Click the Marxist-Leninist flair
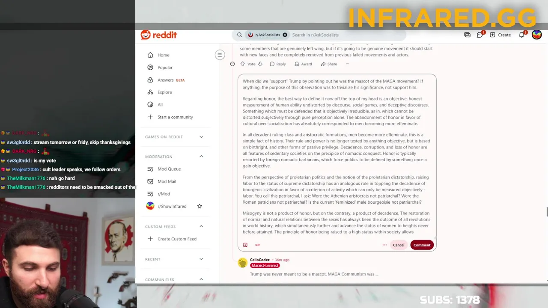This screenshot has width=548, height=308. (x=265, y=266)
